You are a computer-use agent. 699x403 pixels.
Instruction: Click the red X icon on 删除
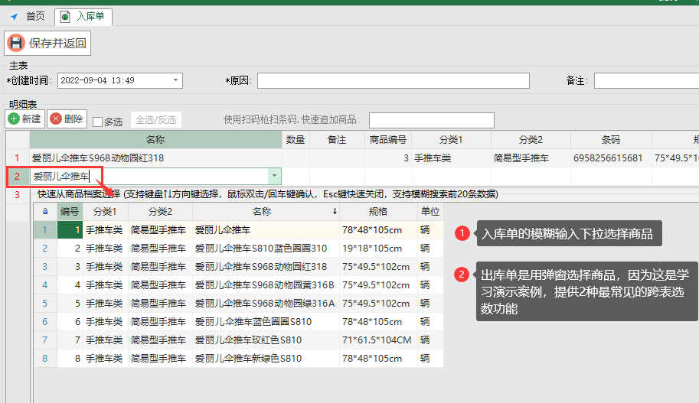click(56, 119)
